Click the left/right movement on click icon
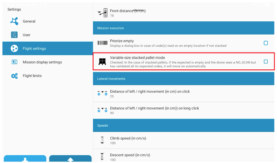 point(102,94)
